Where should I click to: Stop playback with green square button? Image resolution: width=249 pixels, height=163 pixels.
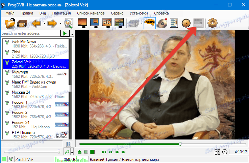(x=93, y=152)
